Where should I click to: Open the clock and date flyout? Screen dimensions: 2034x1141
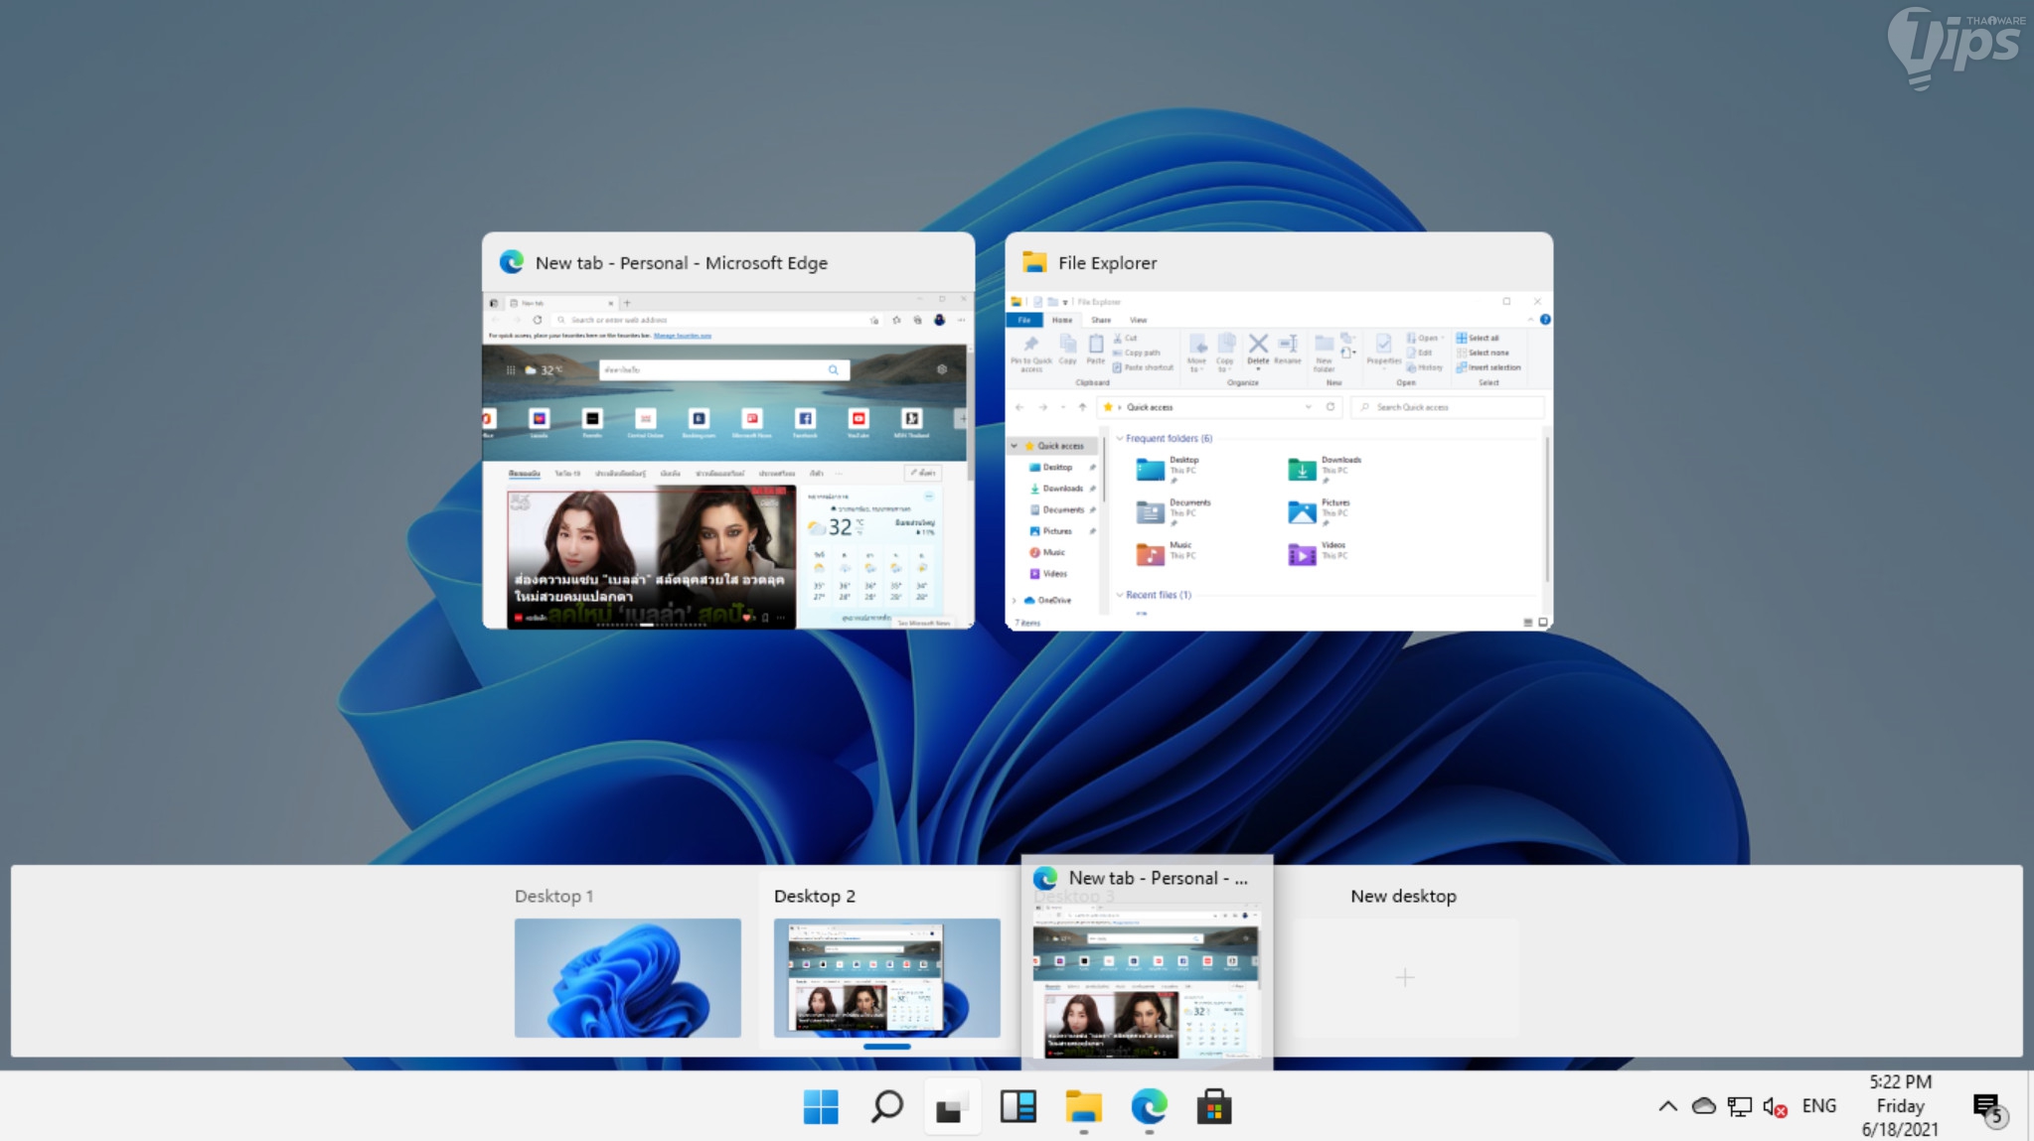[x=1900, y=1106]
